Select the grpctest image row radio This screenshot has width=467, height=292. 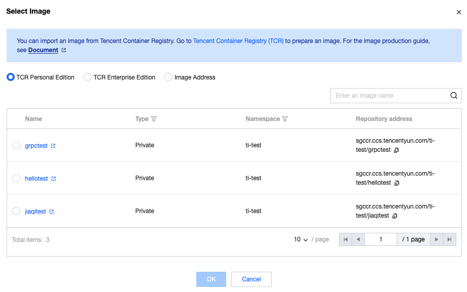16,146
